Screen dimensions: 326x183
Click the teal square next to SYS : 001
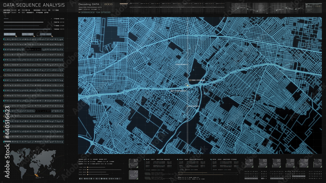[144, 159]
